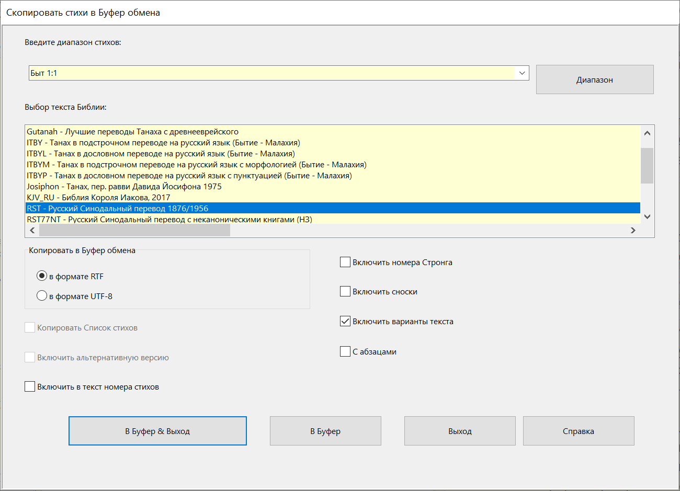The image size is (680, 491).
Task: Click the Bible list scroll-up arrow
Action: [x=647, y=133]
